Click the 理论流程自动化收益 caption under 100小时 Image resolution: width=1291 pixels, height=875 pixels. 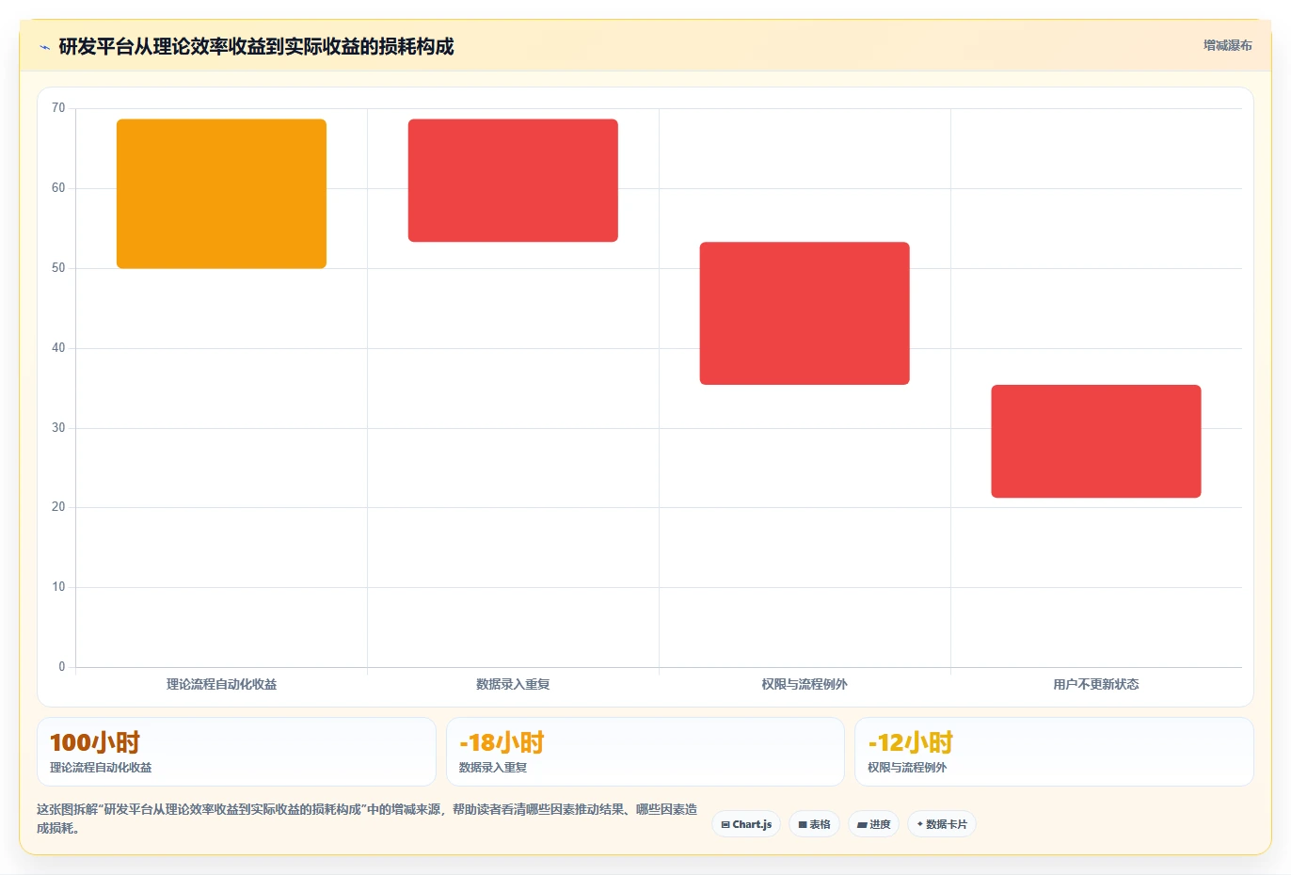coord(101,768)
